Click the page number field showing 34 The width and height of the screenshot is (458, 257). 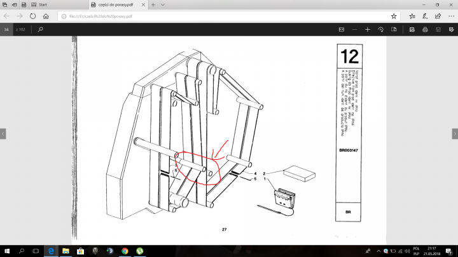[7, 29]
